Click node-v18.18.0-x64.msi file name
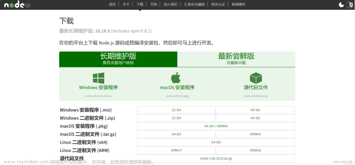 98,96
